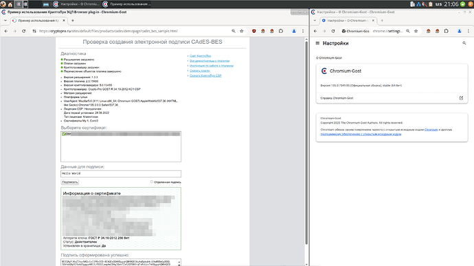
Task: Close the Пример использования tab
Action: coord(64,21)
